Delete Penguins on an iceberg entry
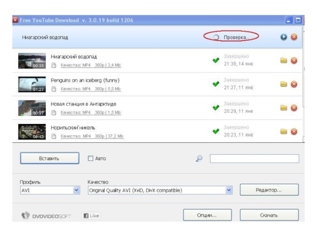 pyautogui.click(x=294, y=84)
